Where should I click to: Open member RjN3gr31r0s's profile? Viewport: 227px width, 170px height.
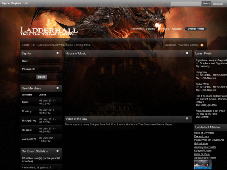click(x=29, y=121)
